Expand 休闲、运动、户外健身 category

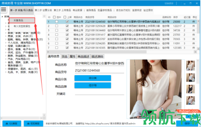pos(6,53)
